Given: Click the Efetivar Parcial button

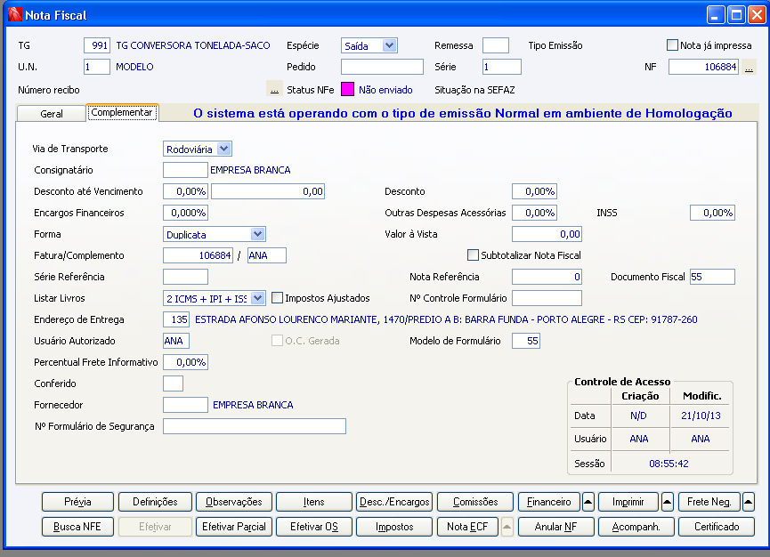Looking at the screenshot, I should (234, 527).
